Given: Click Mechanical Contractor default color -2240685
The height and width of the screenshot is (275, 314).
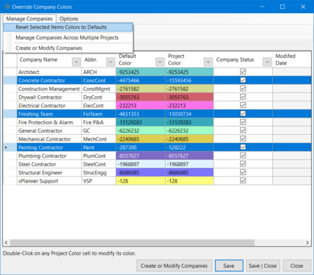Looking at the screenshot, I should click(x=140, y=139).
